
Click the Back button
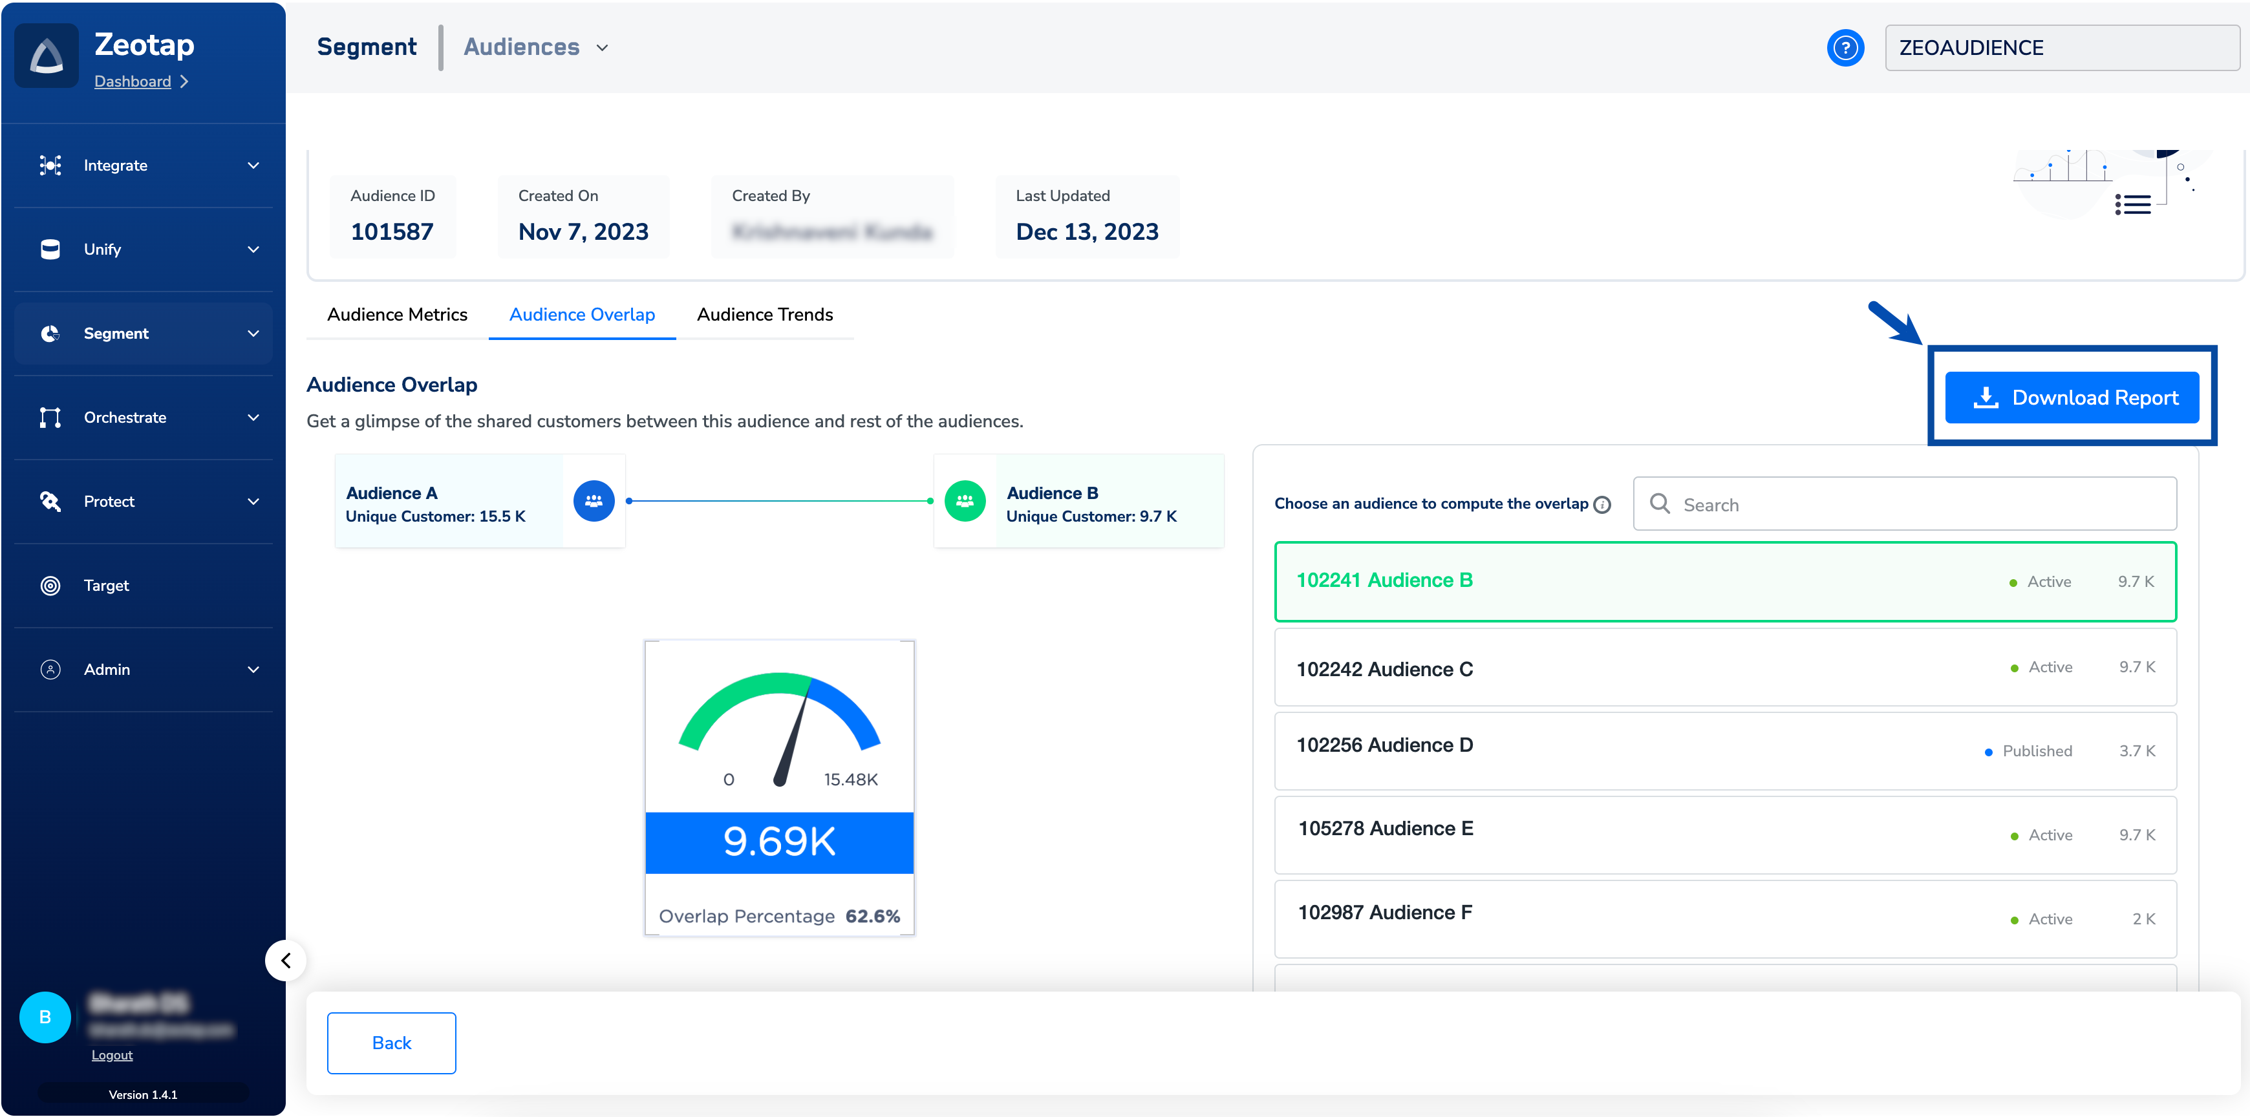(391, 1043)
